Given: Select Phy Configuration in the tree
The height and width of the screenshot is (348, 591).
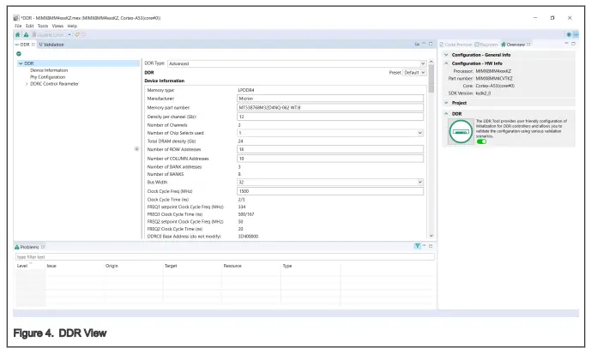Looking at the screenshot, I should 48,76.
